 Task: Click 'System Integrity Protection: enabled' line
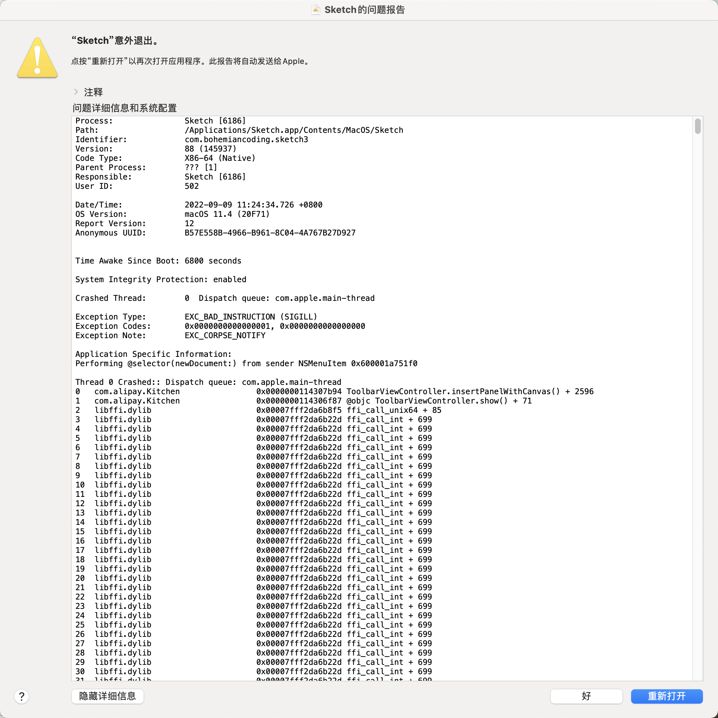point(161,279)
